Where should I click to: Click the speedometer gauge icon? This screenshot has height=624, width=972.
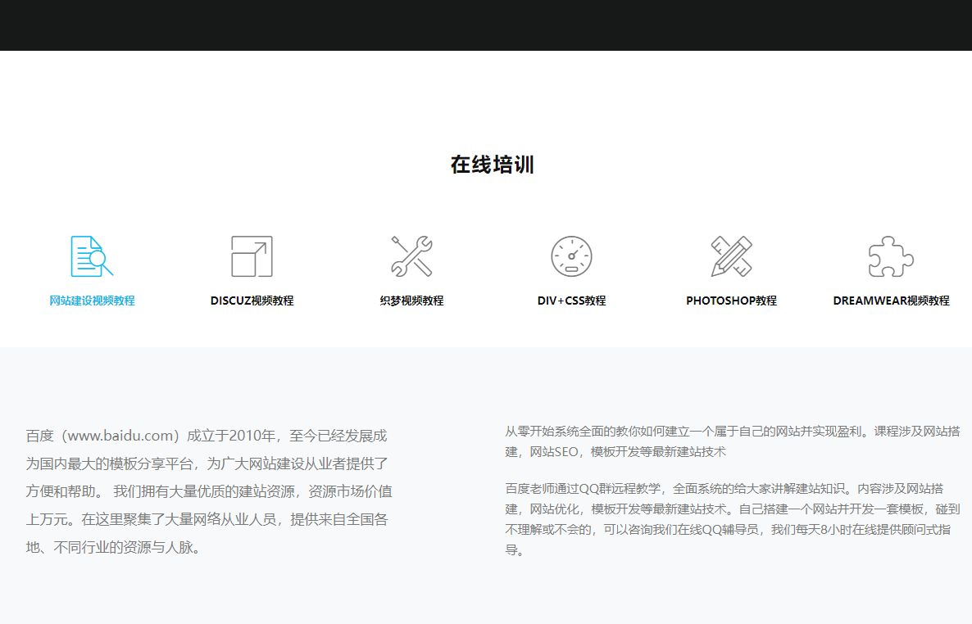tap(571, 256)
